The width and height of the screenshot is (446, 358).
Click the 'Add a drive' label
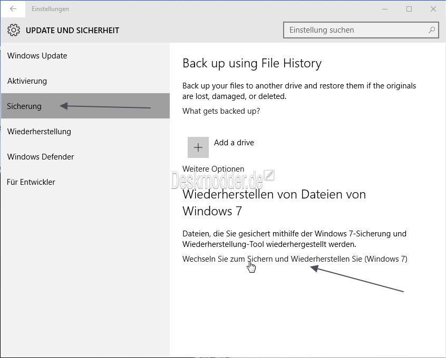pos(234,143)
